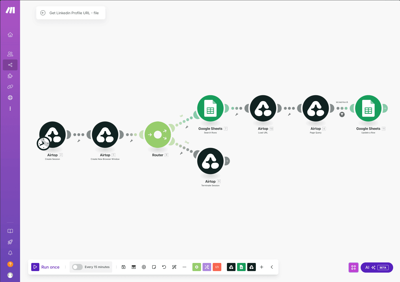The width and height of the screenshot is (400, 282).
Task: Click the Google Sheets favorite in toolbar
Action: tap(241, 267)
